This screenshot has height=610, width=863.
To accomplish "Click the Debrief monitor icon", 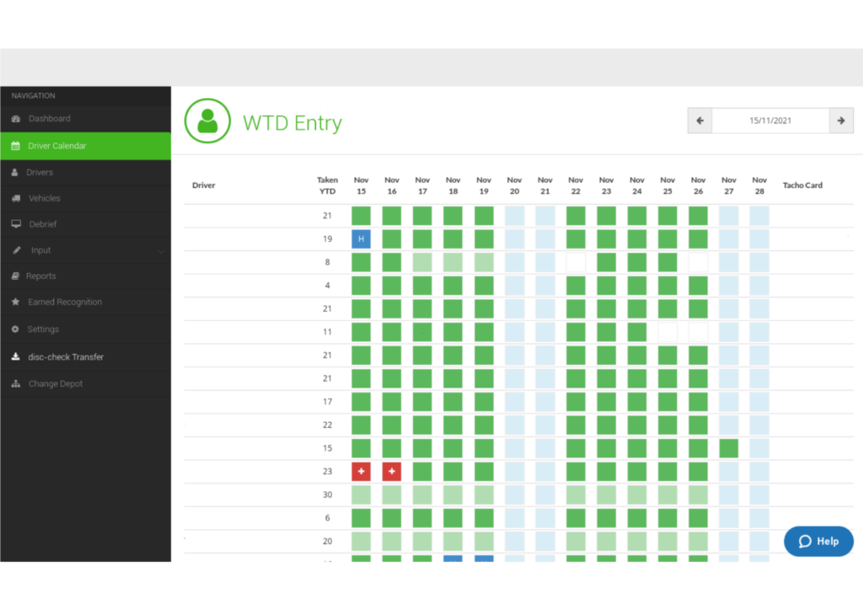I will pos(15,225).
